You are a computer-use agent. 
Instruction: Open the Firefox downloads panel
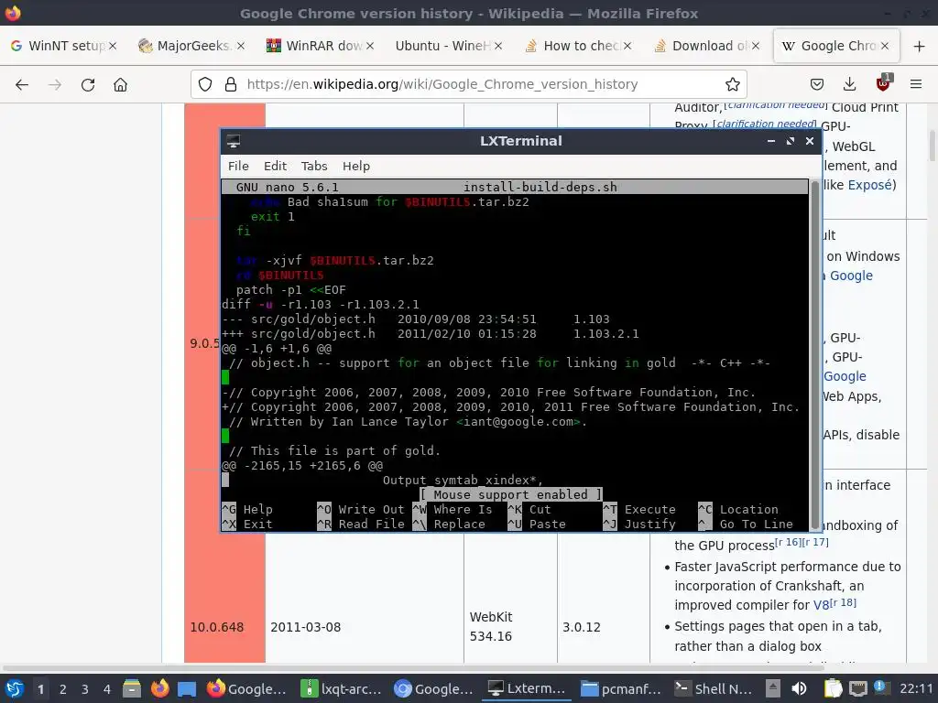(849, 84)
